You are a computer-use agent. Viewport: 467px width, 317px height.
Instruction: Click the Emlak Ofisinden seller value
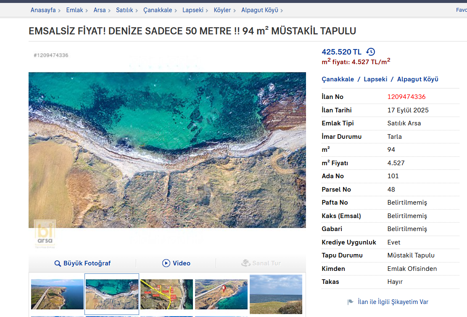[x=412, y=269]
